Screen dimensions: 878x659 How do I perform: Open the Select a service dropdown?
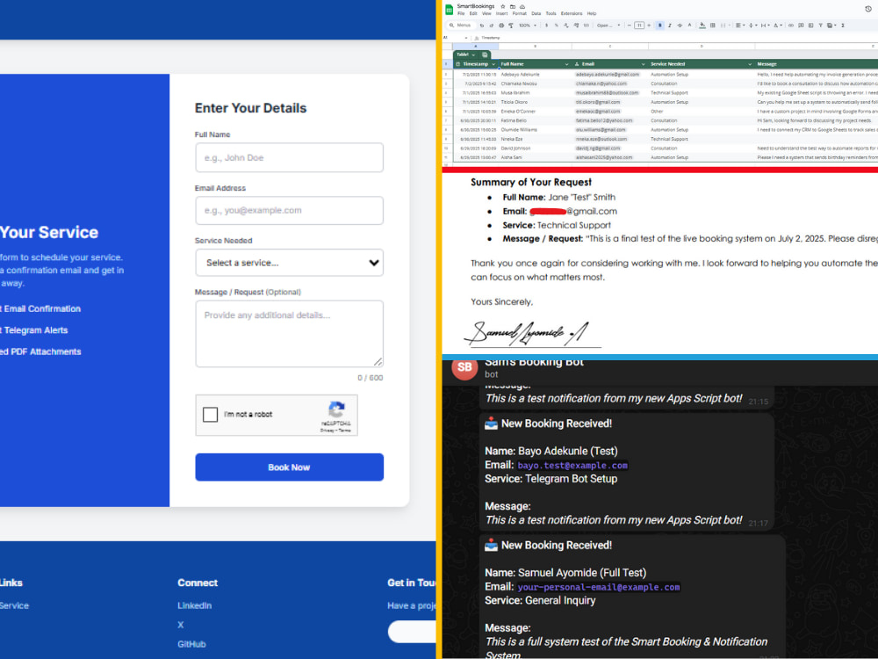point(289,262)
